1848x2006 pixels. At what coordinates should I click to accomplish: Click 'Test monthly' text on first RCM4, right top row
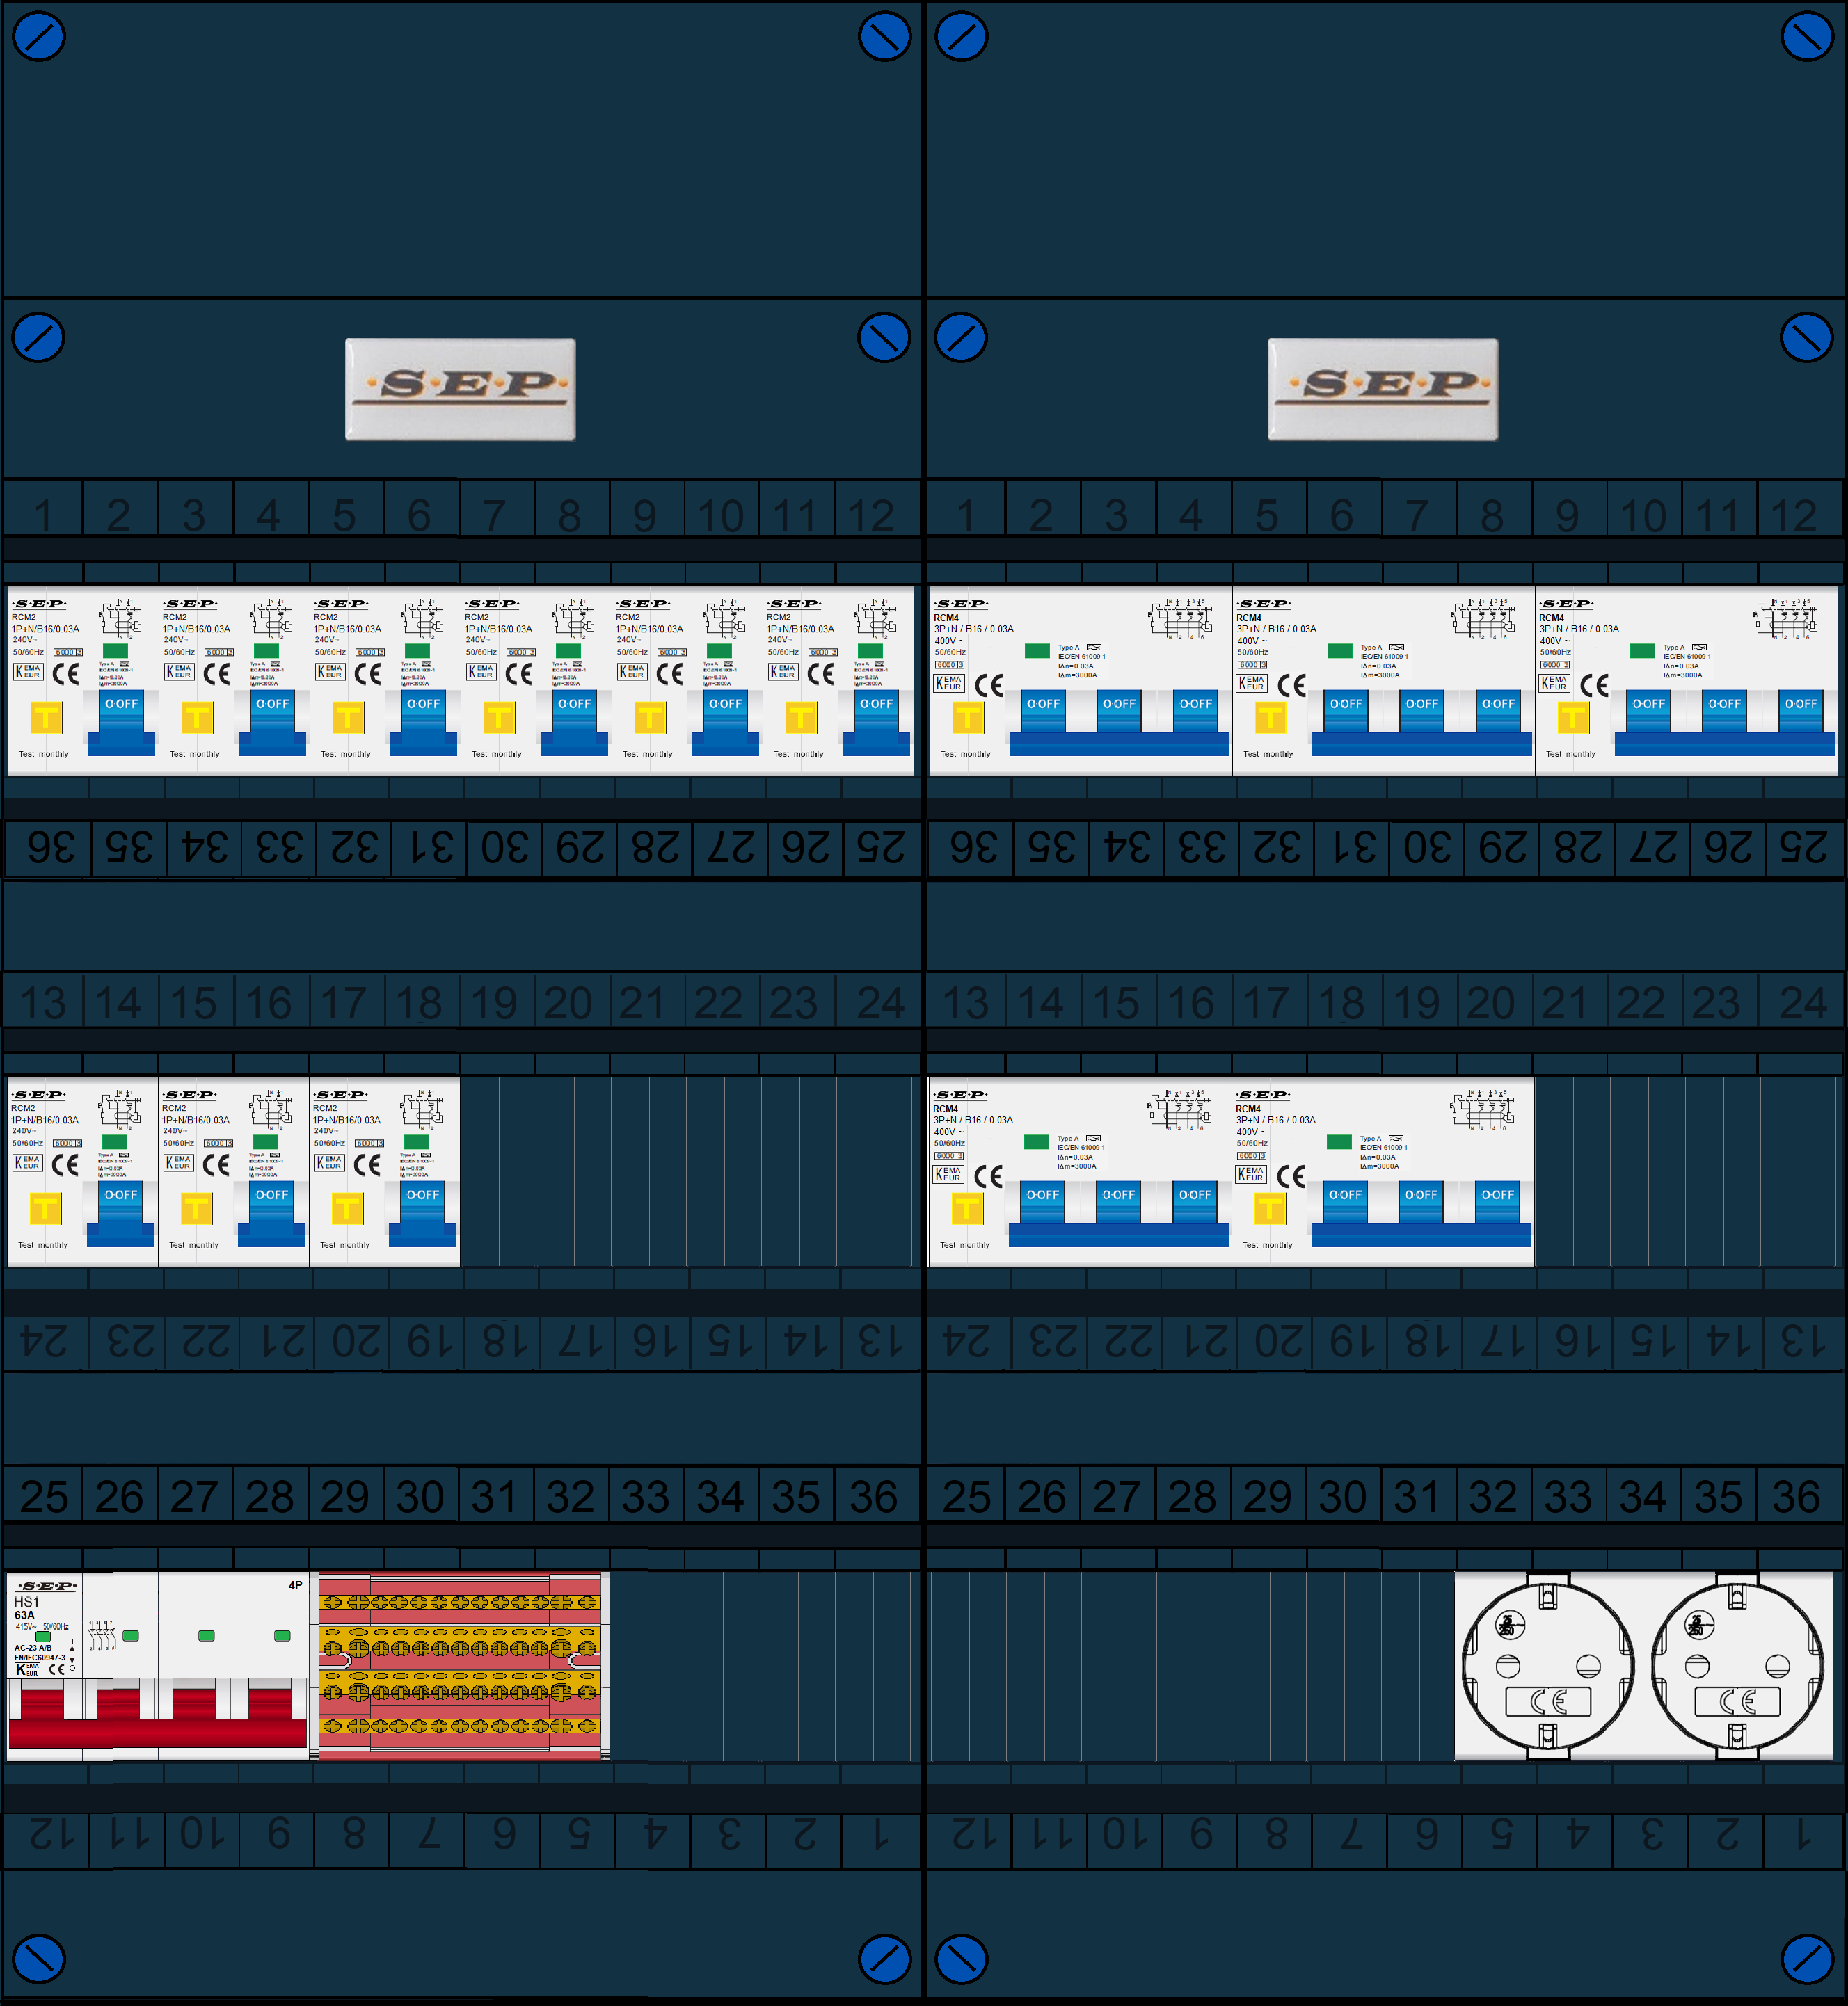[x=965, y=753]
